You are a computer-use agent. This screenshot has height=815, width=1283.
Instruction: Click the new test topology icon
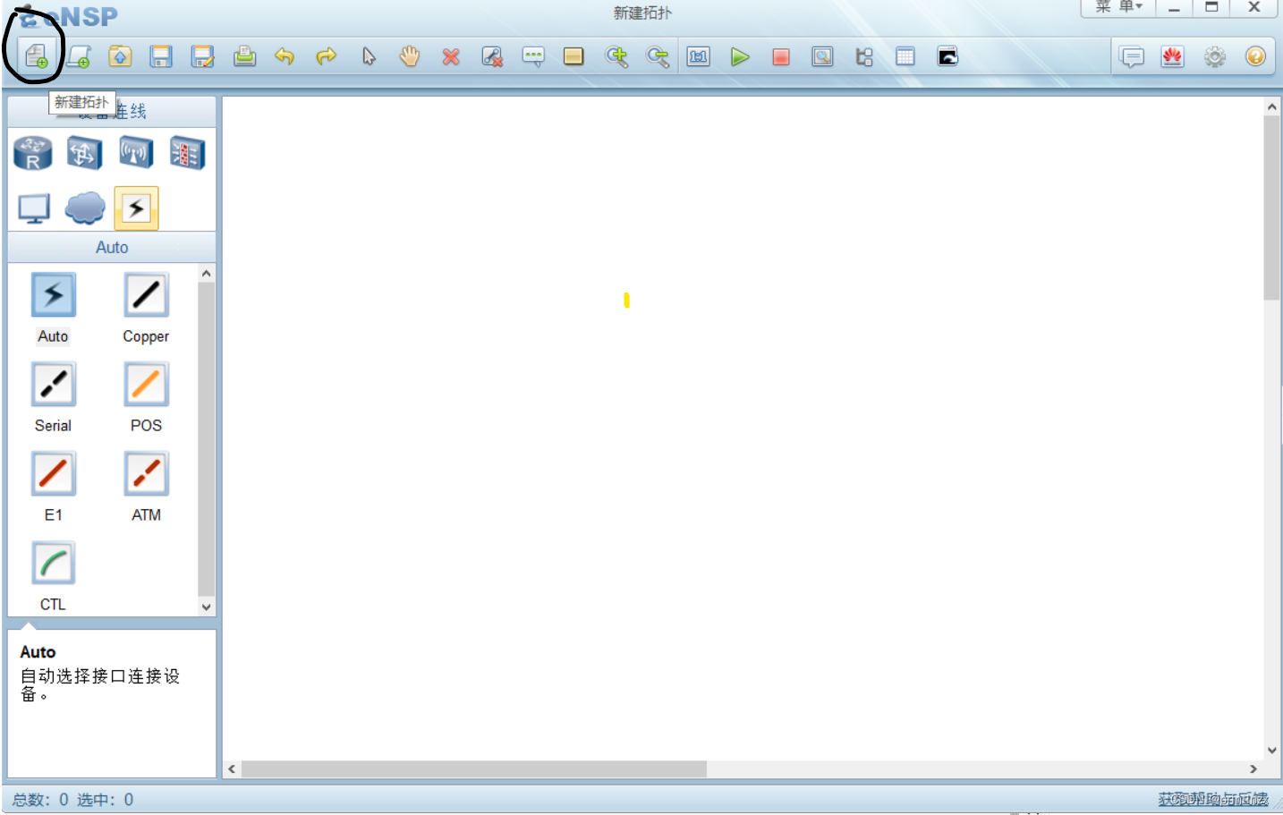79,57
